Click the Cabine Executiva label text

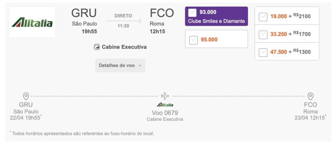click(x=124, y=47)
